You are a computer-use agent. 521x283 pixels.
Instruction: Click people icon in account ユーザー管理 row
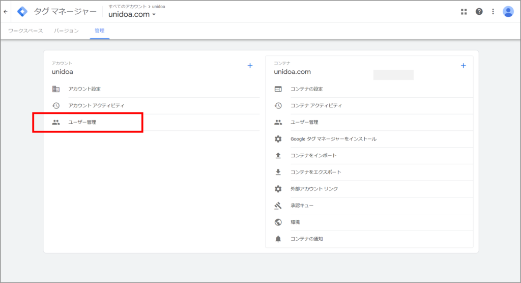coord(56,122)
